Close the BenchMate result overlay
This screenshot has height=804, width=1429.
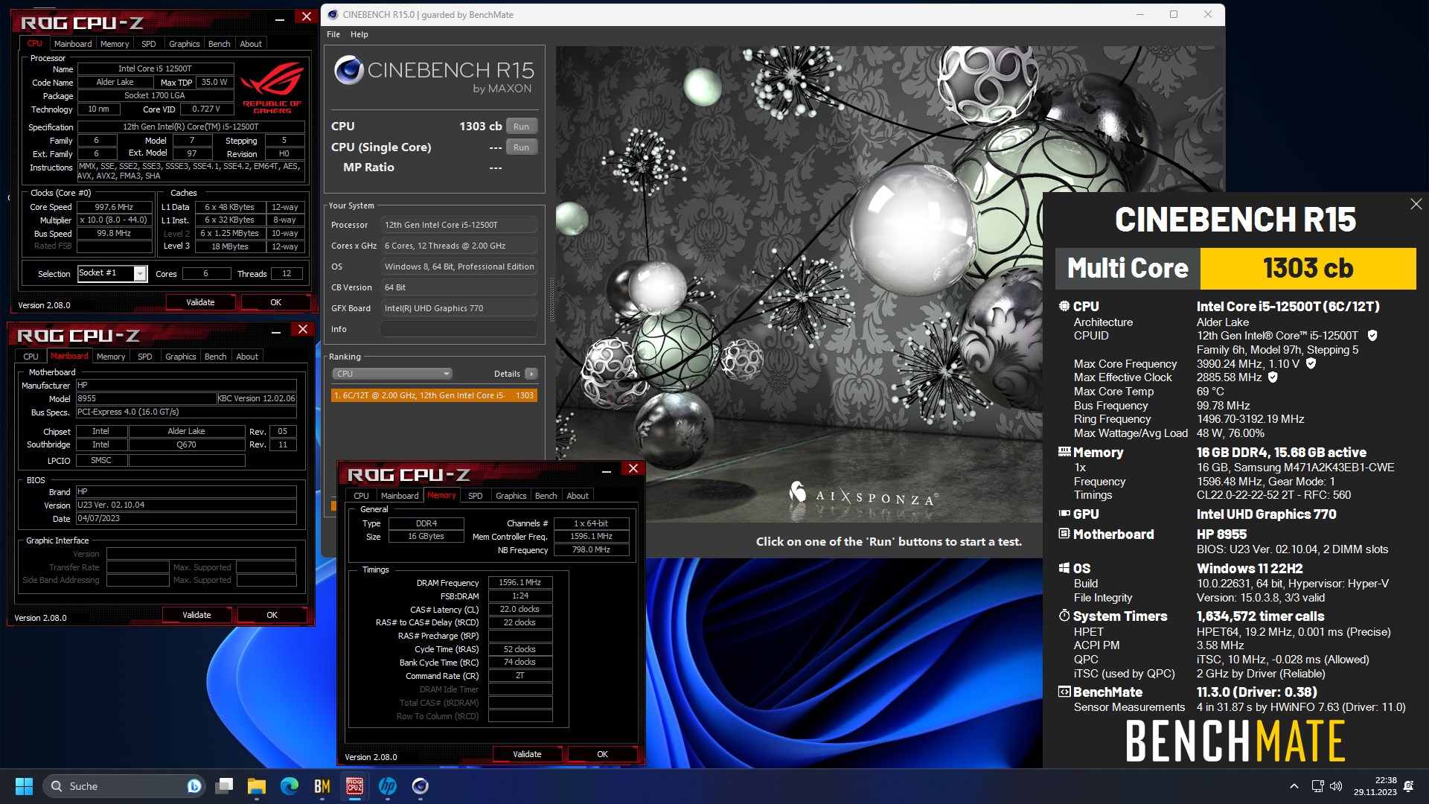point(1416,204)
